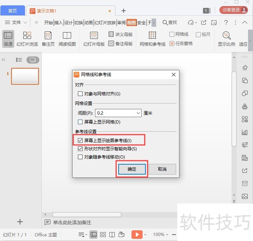253x241 pixels.
Task: Toggle 屏幕上显示网格(D) checkbox
Action: [x=80, y=122]
